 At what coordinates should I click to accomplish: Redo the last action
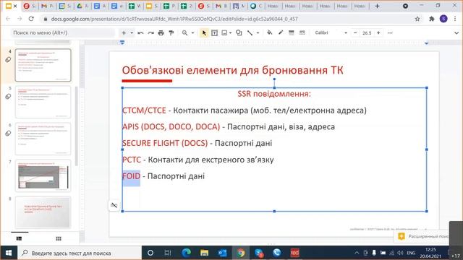(151, 33)
